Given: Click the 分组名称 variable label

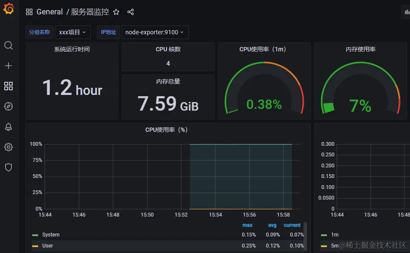Looking at the screenshot, I should click(x=39, y=32).
